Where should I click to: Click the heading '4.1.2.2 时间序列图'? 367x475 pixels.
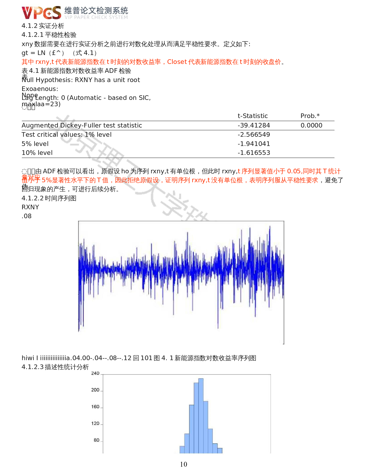click(x=49, y=198)
